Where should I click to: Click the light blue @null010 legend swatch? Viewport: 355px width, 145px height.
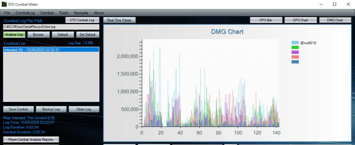click(295, 43)
